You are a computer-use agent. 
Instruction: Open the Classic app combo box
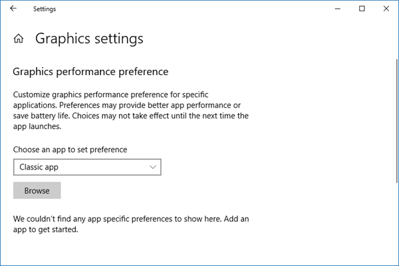[87, 168]
